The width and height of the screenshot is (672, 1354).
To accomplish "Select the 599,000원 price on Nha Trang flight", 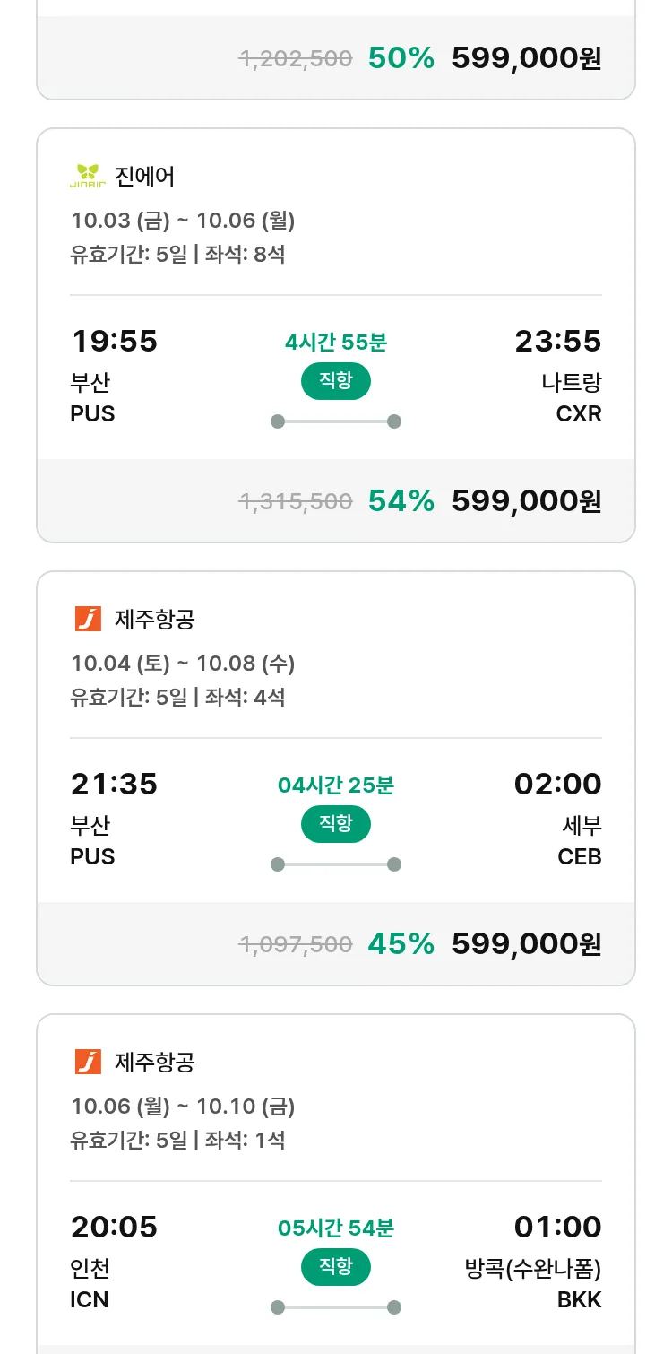I will click(526, 501).
